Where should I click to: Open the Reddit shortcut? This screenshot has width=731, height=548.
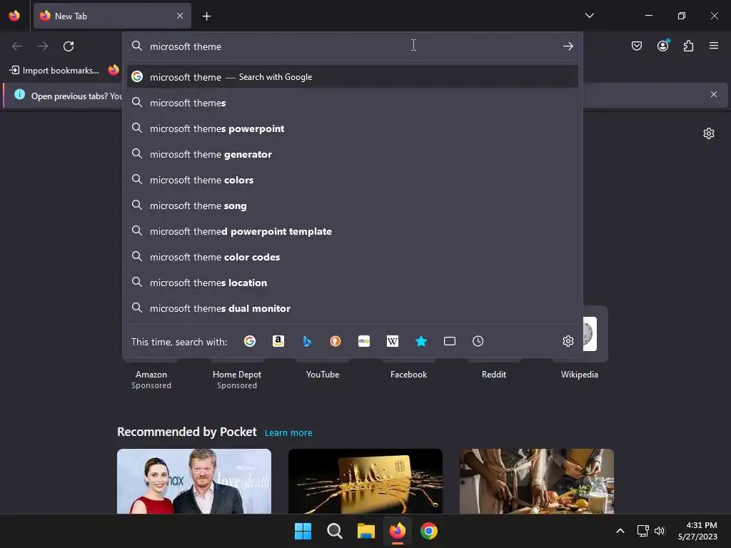(x=494, y=374)
